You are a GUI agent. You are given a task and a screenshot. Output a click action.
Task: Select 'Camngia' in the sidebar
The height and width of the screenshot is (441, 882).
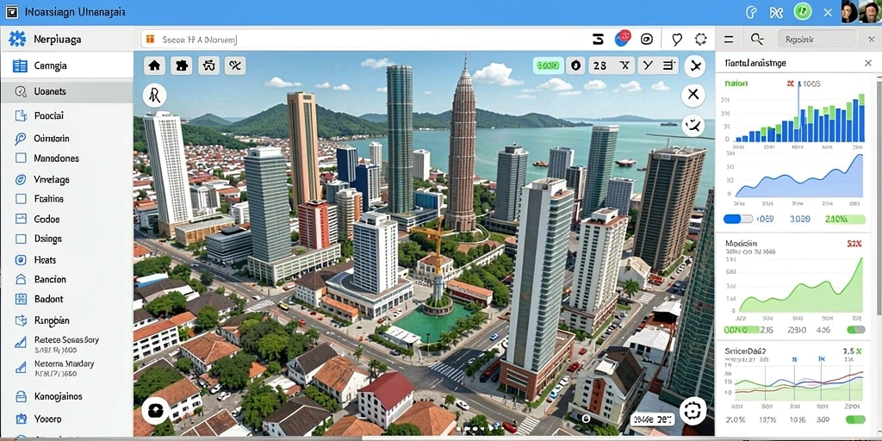(x=66, y=65)
